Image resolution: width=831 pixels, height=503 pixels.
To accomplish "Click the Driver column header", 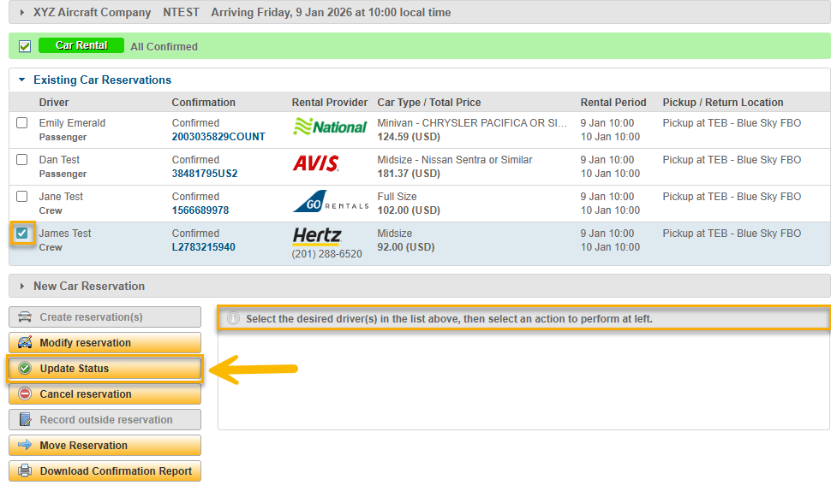I will [53, 103].
